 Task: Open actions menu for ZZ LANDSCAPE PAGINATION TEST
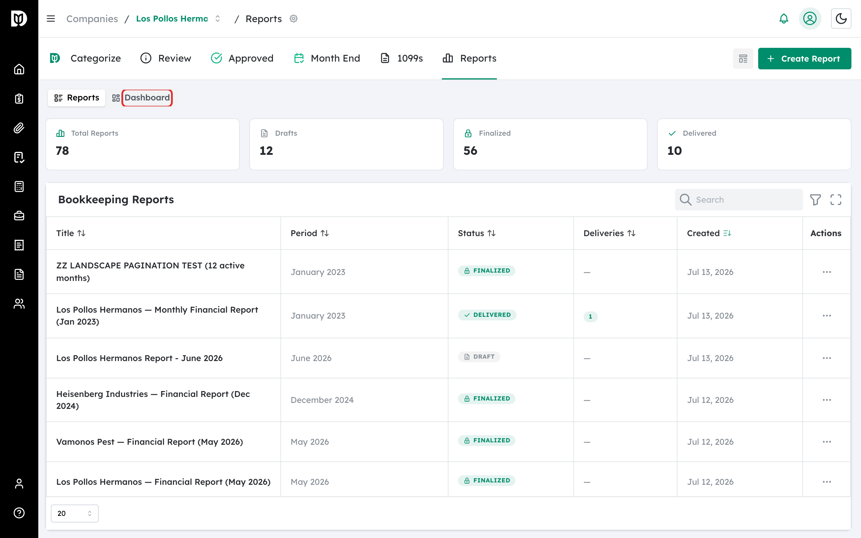click(827, 272)
